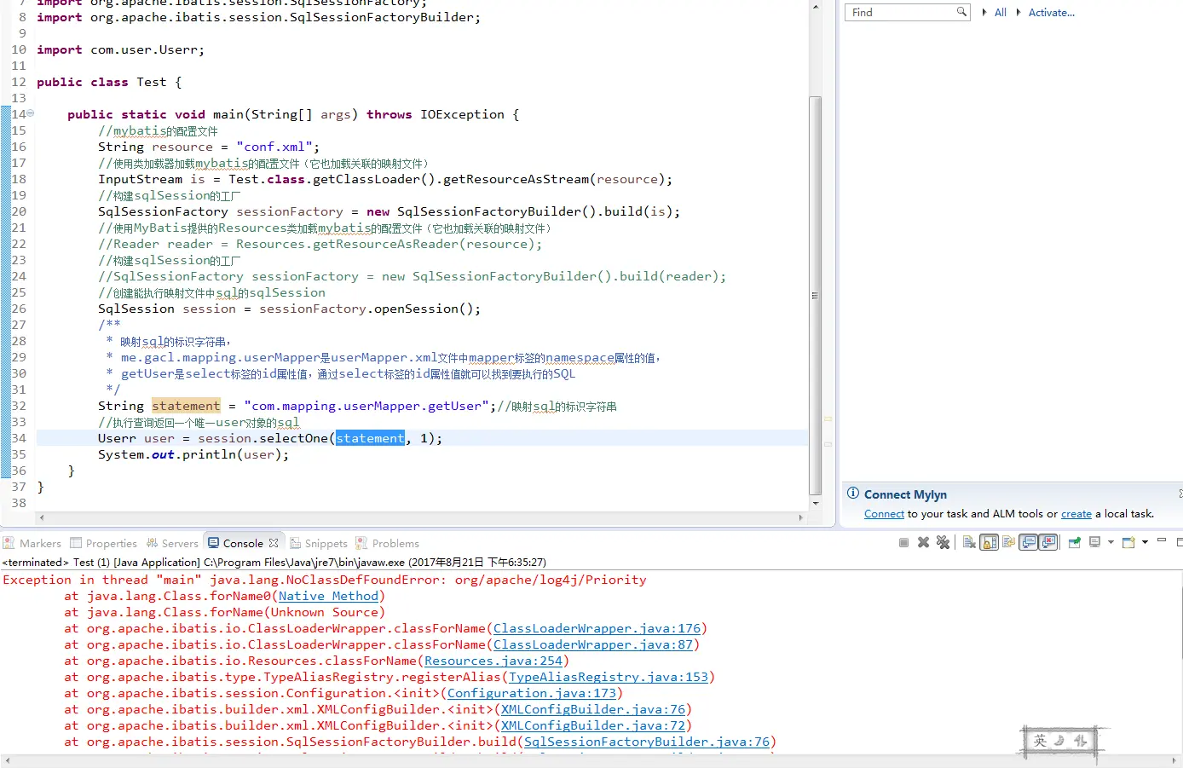Click the IOException word in the main signature
1183x768 pixels.
[462, 114]
